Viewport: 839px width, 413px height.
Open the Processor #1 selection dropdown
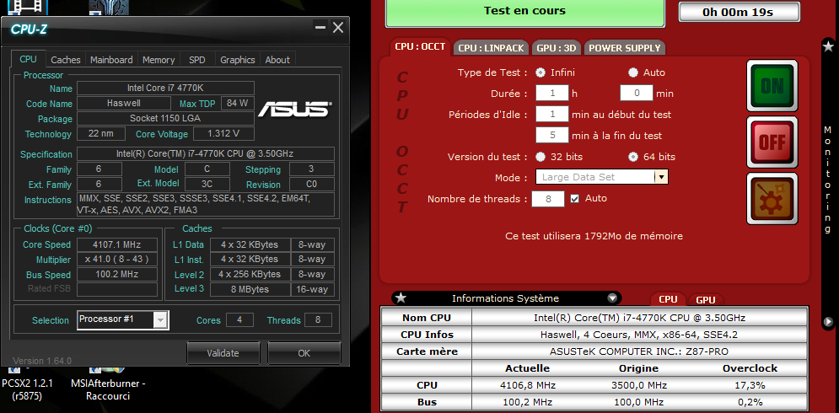pyautogui.click(x=160, y=320)
